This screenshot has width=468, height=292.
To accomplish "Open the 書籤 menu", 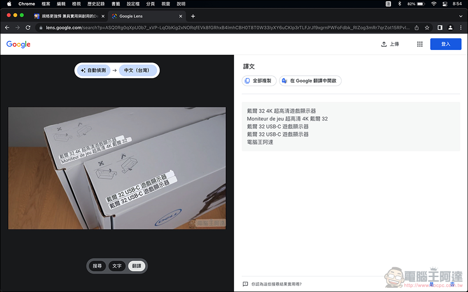I will point(116,4).
